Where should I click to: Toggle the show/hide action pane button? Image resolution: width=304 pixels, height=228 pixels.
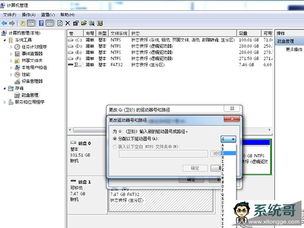[x=50, y=23]
